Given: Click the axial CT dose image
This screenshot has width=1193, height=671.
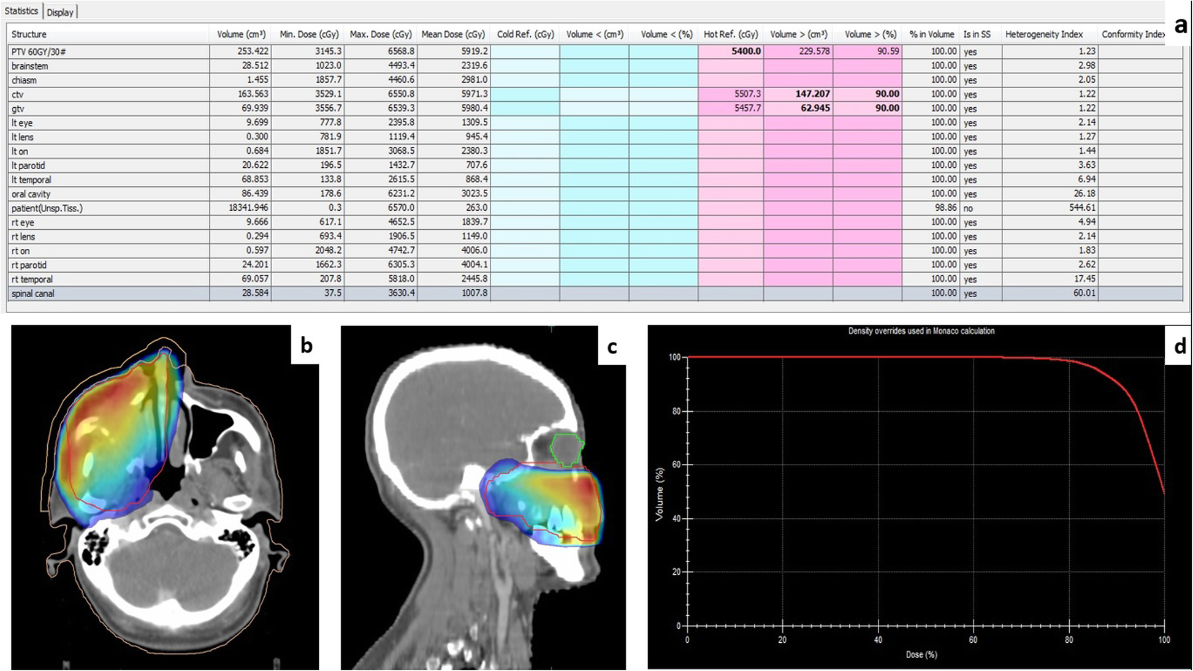Looking at the screenshot, I should click(165, 497).
